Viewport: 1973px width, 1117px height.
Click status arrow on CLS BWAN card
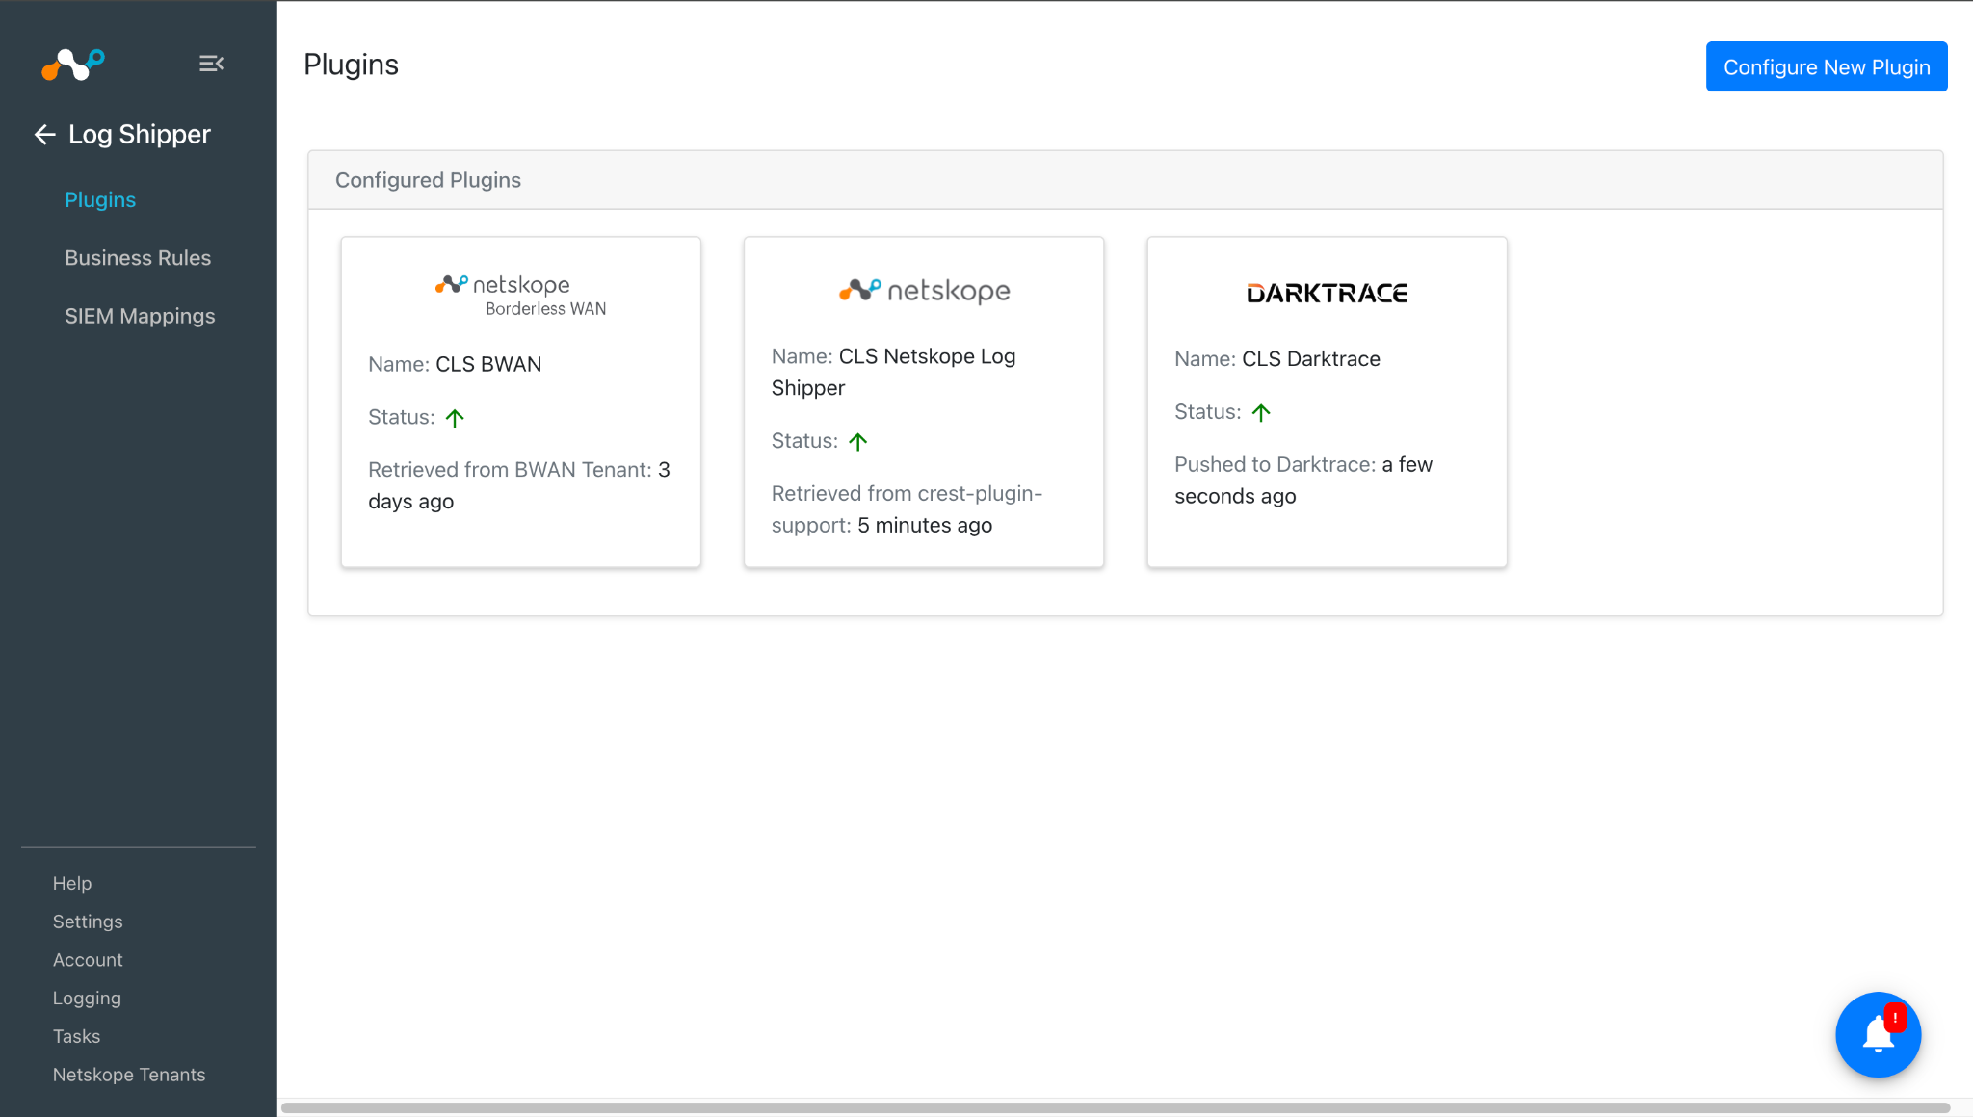[x=455, y=417]
